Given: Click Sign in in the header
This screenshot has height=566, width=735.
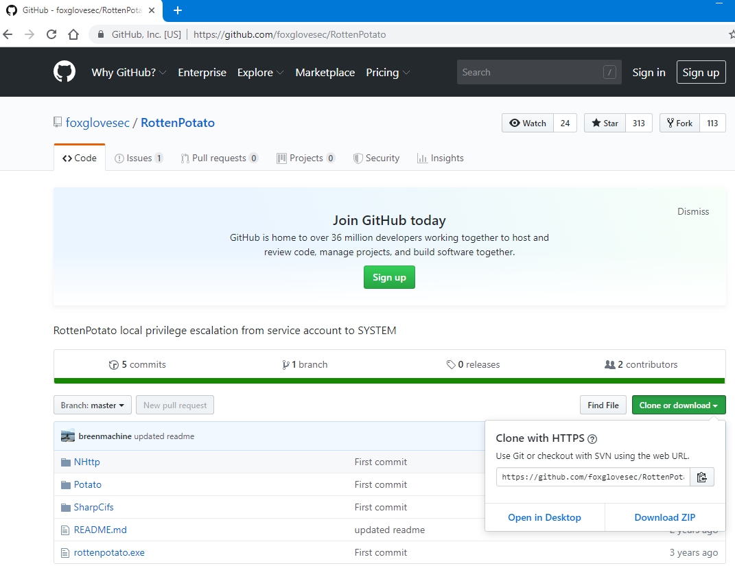Looking at the screenshot, I should (x=649, y=72).
